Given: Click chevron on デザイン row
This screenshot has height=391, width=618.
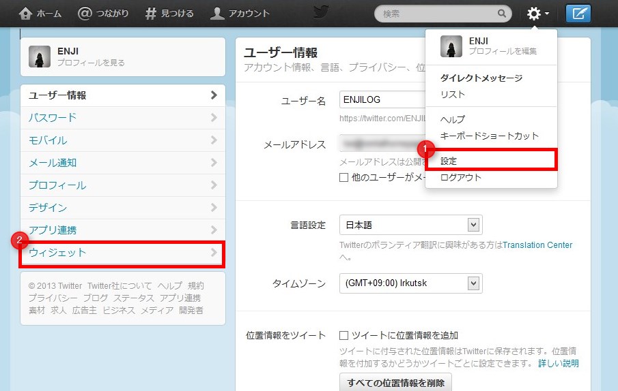Looking at the screenshot, I should 214,207.
